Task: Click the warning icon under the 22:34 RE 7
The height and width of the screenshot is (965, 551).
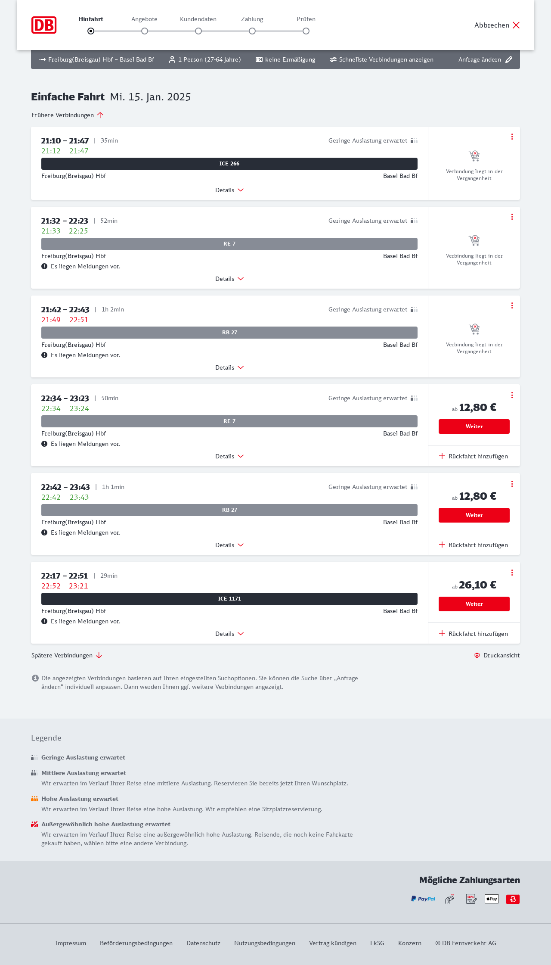Action: (x=44, y=444)
